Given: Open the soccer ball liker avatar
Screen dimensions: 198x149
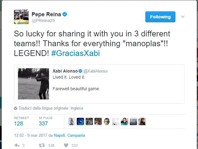Looking at the screenshot, I should (x=116, y=121).
